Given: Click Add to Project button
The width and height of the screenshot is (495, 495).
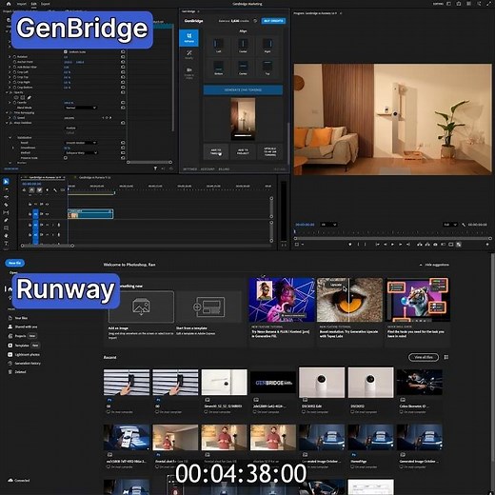Looking at the screenshot, I should [x=243, y=152].
